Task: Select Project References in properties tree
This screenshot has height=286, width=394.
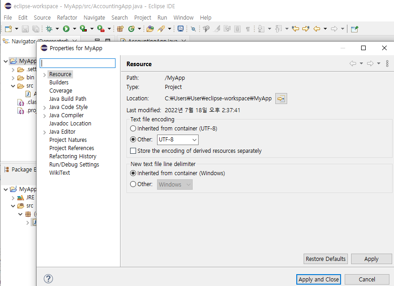Action: 72,148
